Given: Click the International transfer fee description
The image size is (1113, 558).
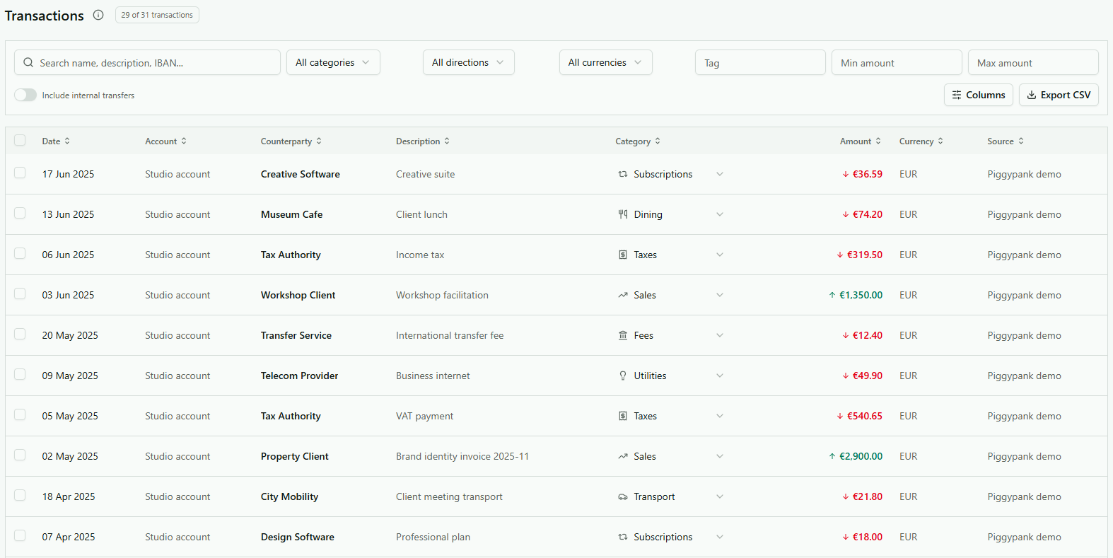Looking at the screenshot, I should click(450, 335).
